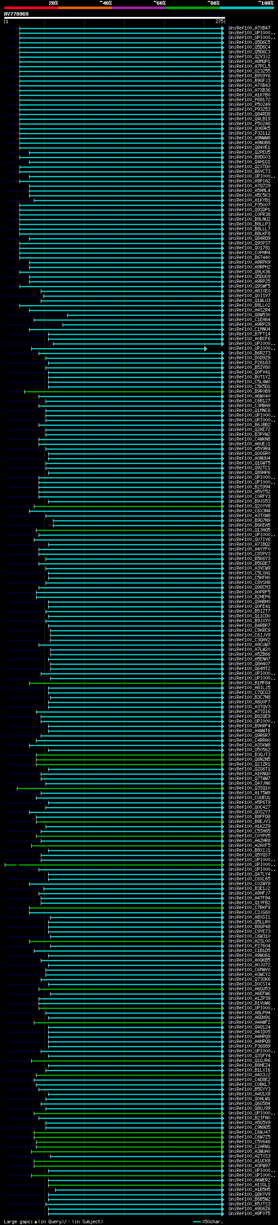The width and height of the screenshot is (278, 1225).
Task: Select hit label UniRef100_A5HML4
Action: 249,190
